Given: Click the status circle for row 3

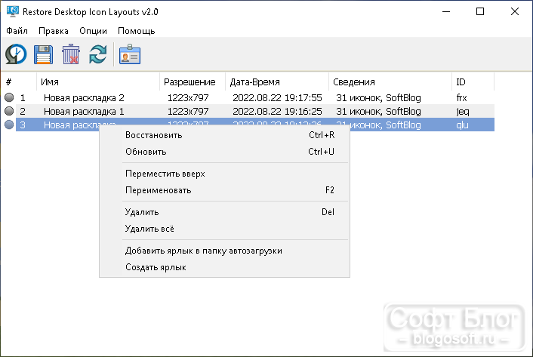Looking at the screenshot, I should tap(9, 125).
